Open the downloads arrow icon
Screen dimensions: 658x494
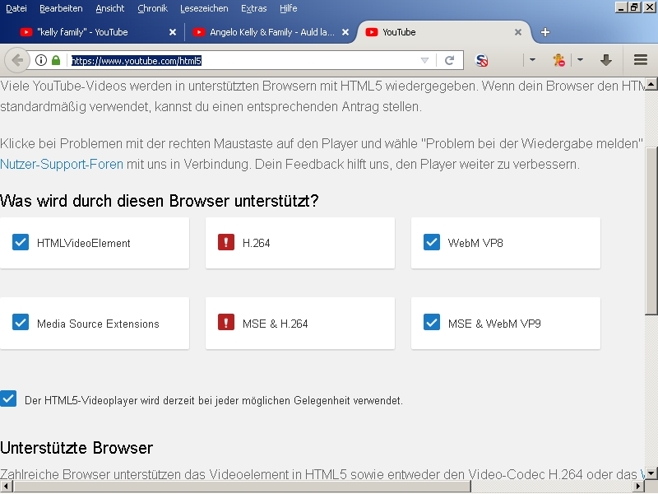point(606,60)
